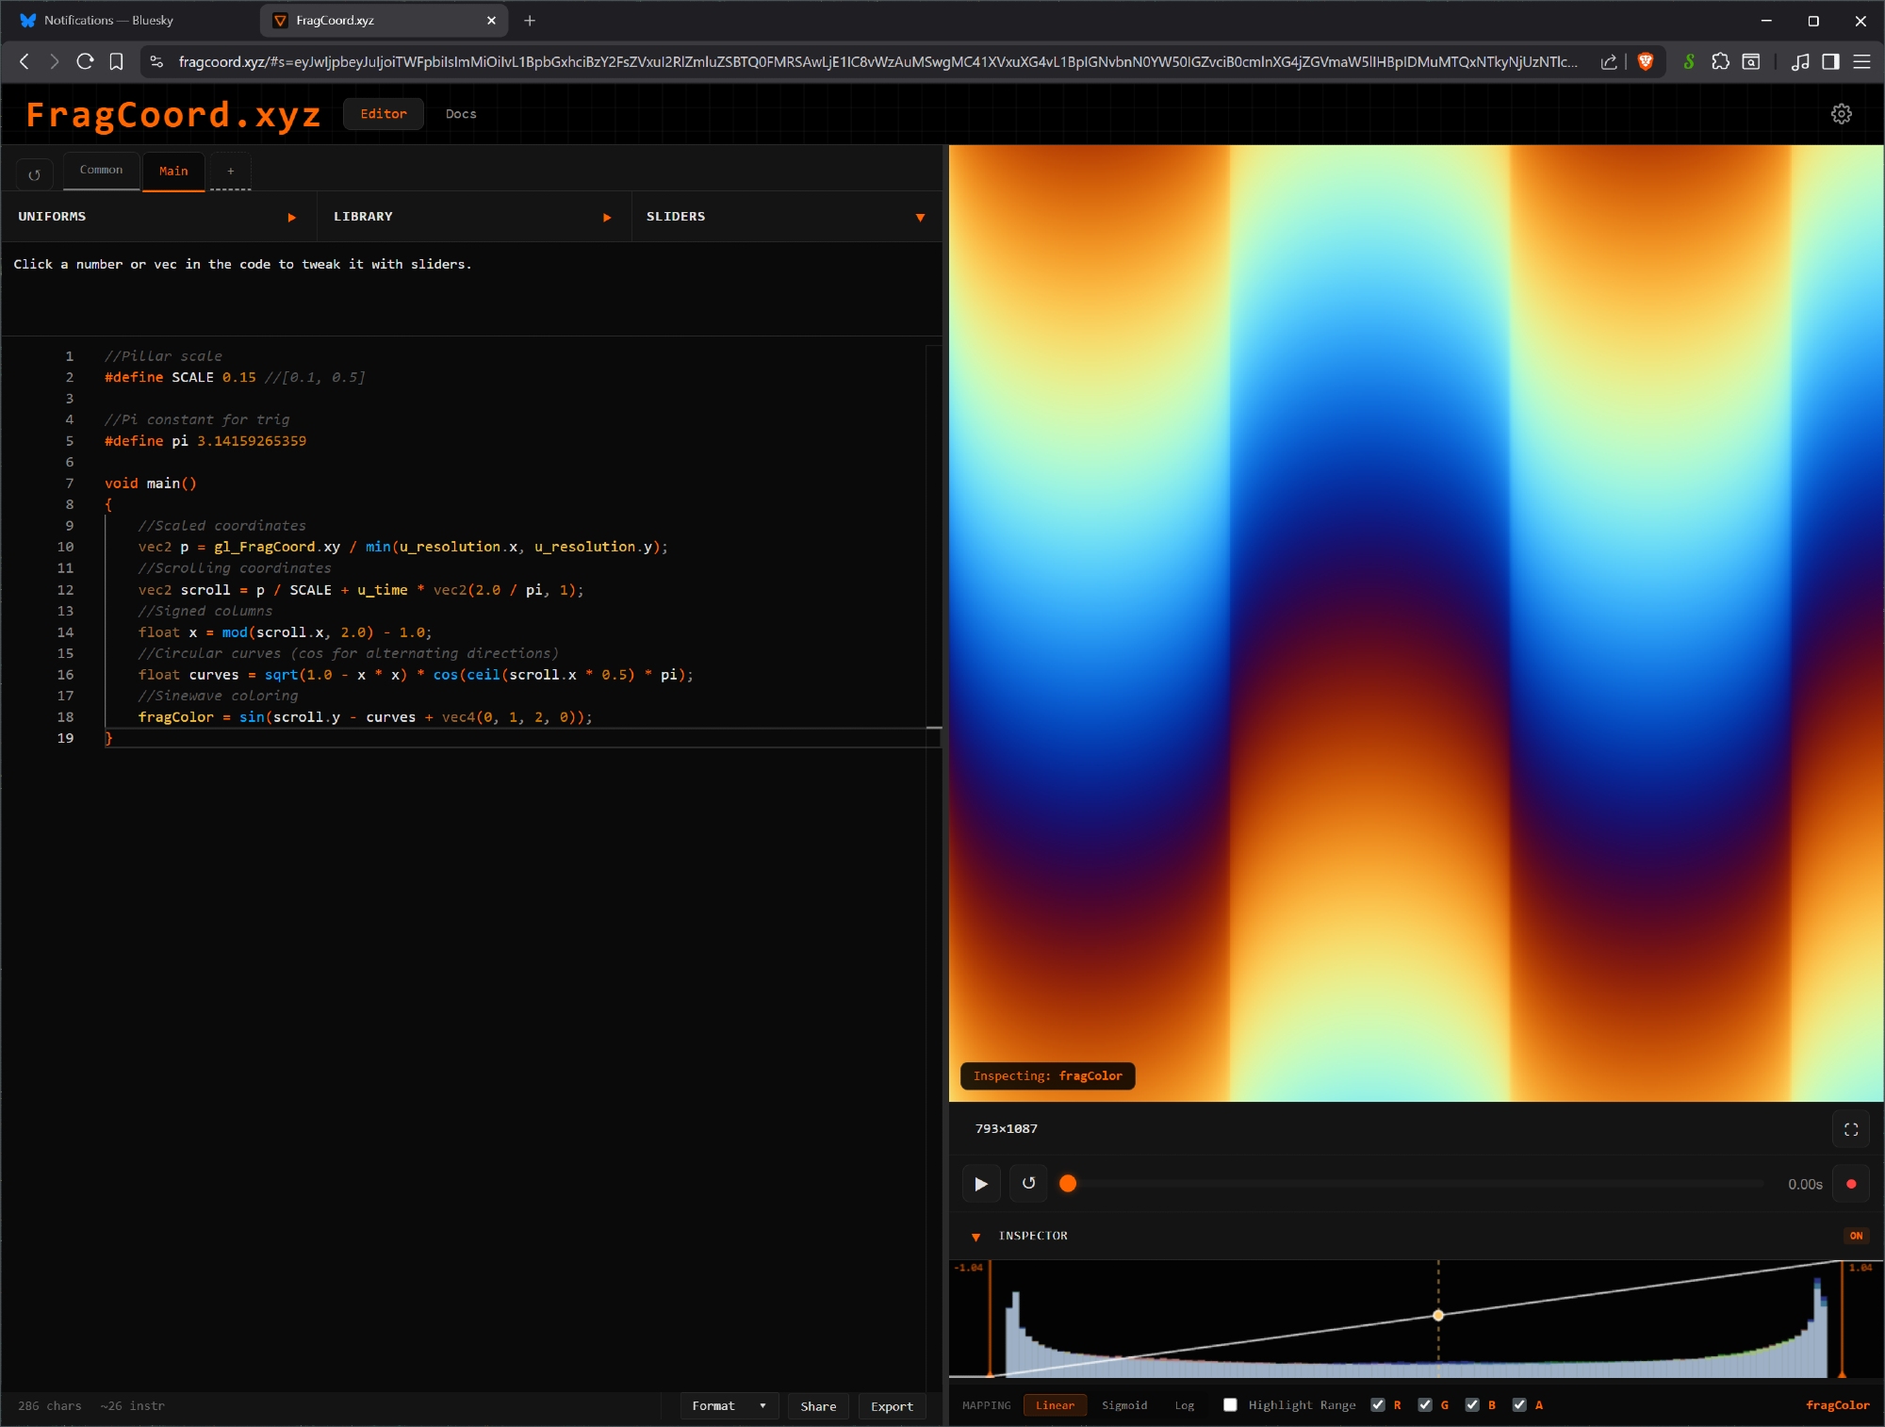Uncheck the R channel checkbox
The width and height of the screenshot is (1885, 1427).
point(1378,1405)
